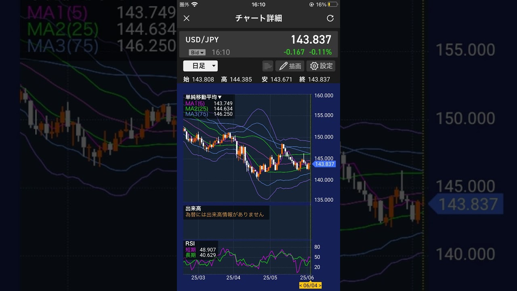Tap the orientation lock status icon
The width and height of the screenshot is (517, 291).
point(311,4)
